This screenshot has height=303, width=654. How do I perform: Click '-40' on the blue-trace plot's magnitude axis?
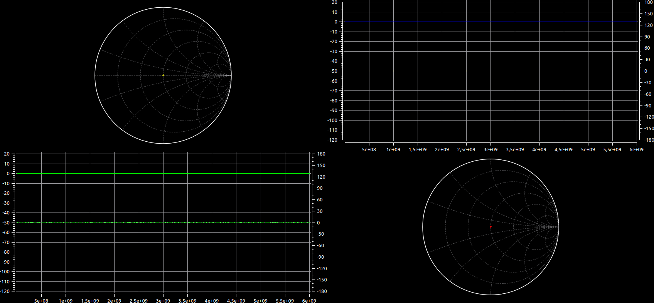[x=333, y=61]
